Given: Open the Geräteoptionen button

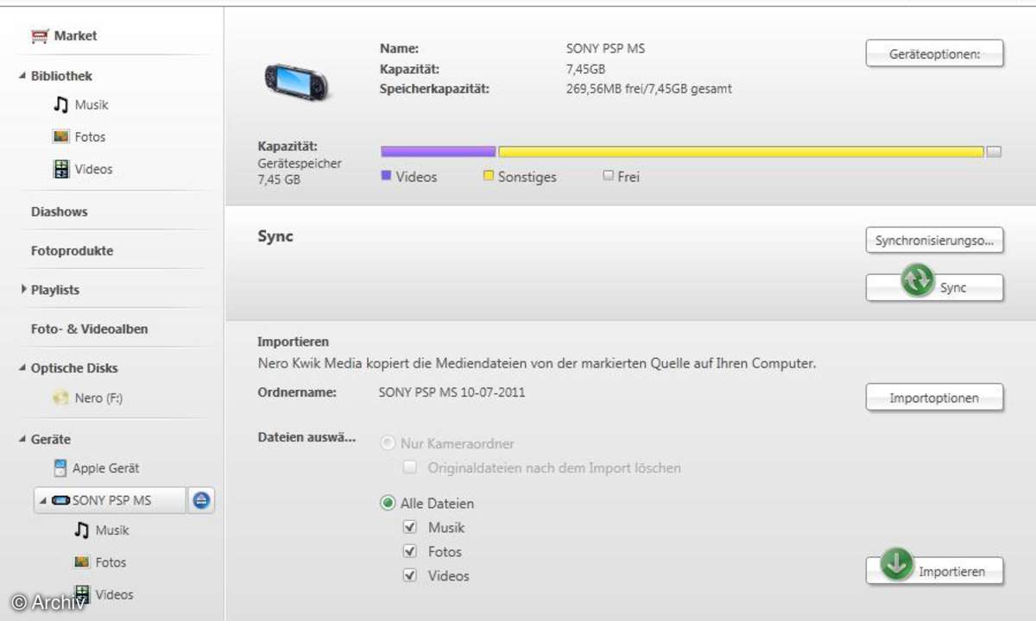Looking at the screenshot, I should coord(935,53).
